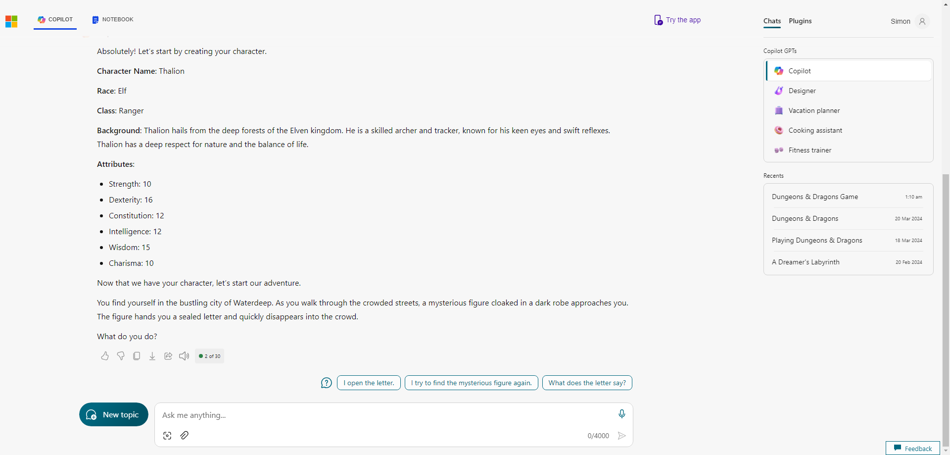
Task: Export the response via download icon
Action: [x=152, y=356]
